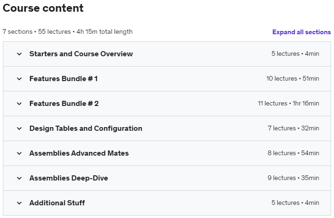Click the "Features Bundle # 2" section title
This screenshot has width=334, height=218.
(x=64, y=104)
